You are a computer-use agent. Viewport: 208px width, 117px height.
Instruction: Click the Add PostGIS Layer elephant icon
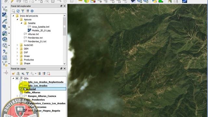point(5,27)
